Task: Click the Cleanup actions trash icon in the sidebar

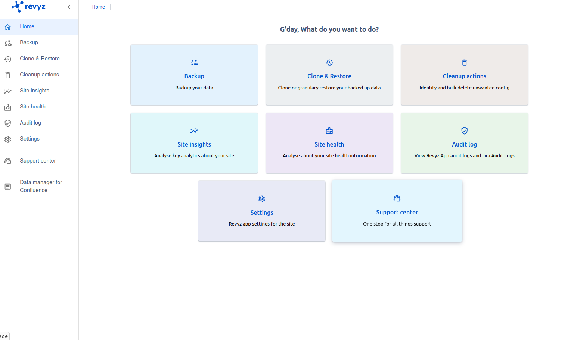Action: pos(8,75)
